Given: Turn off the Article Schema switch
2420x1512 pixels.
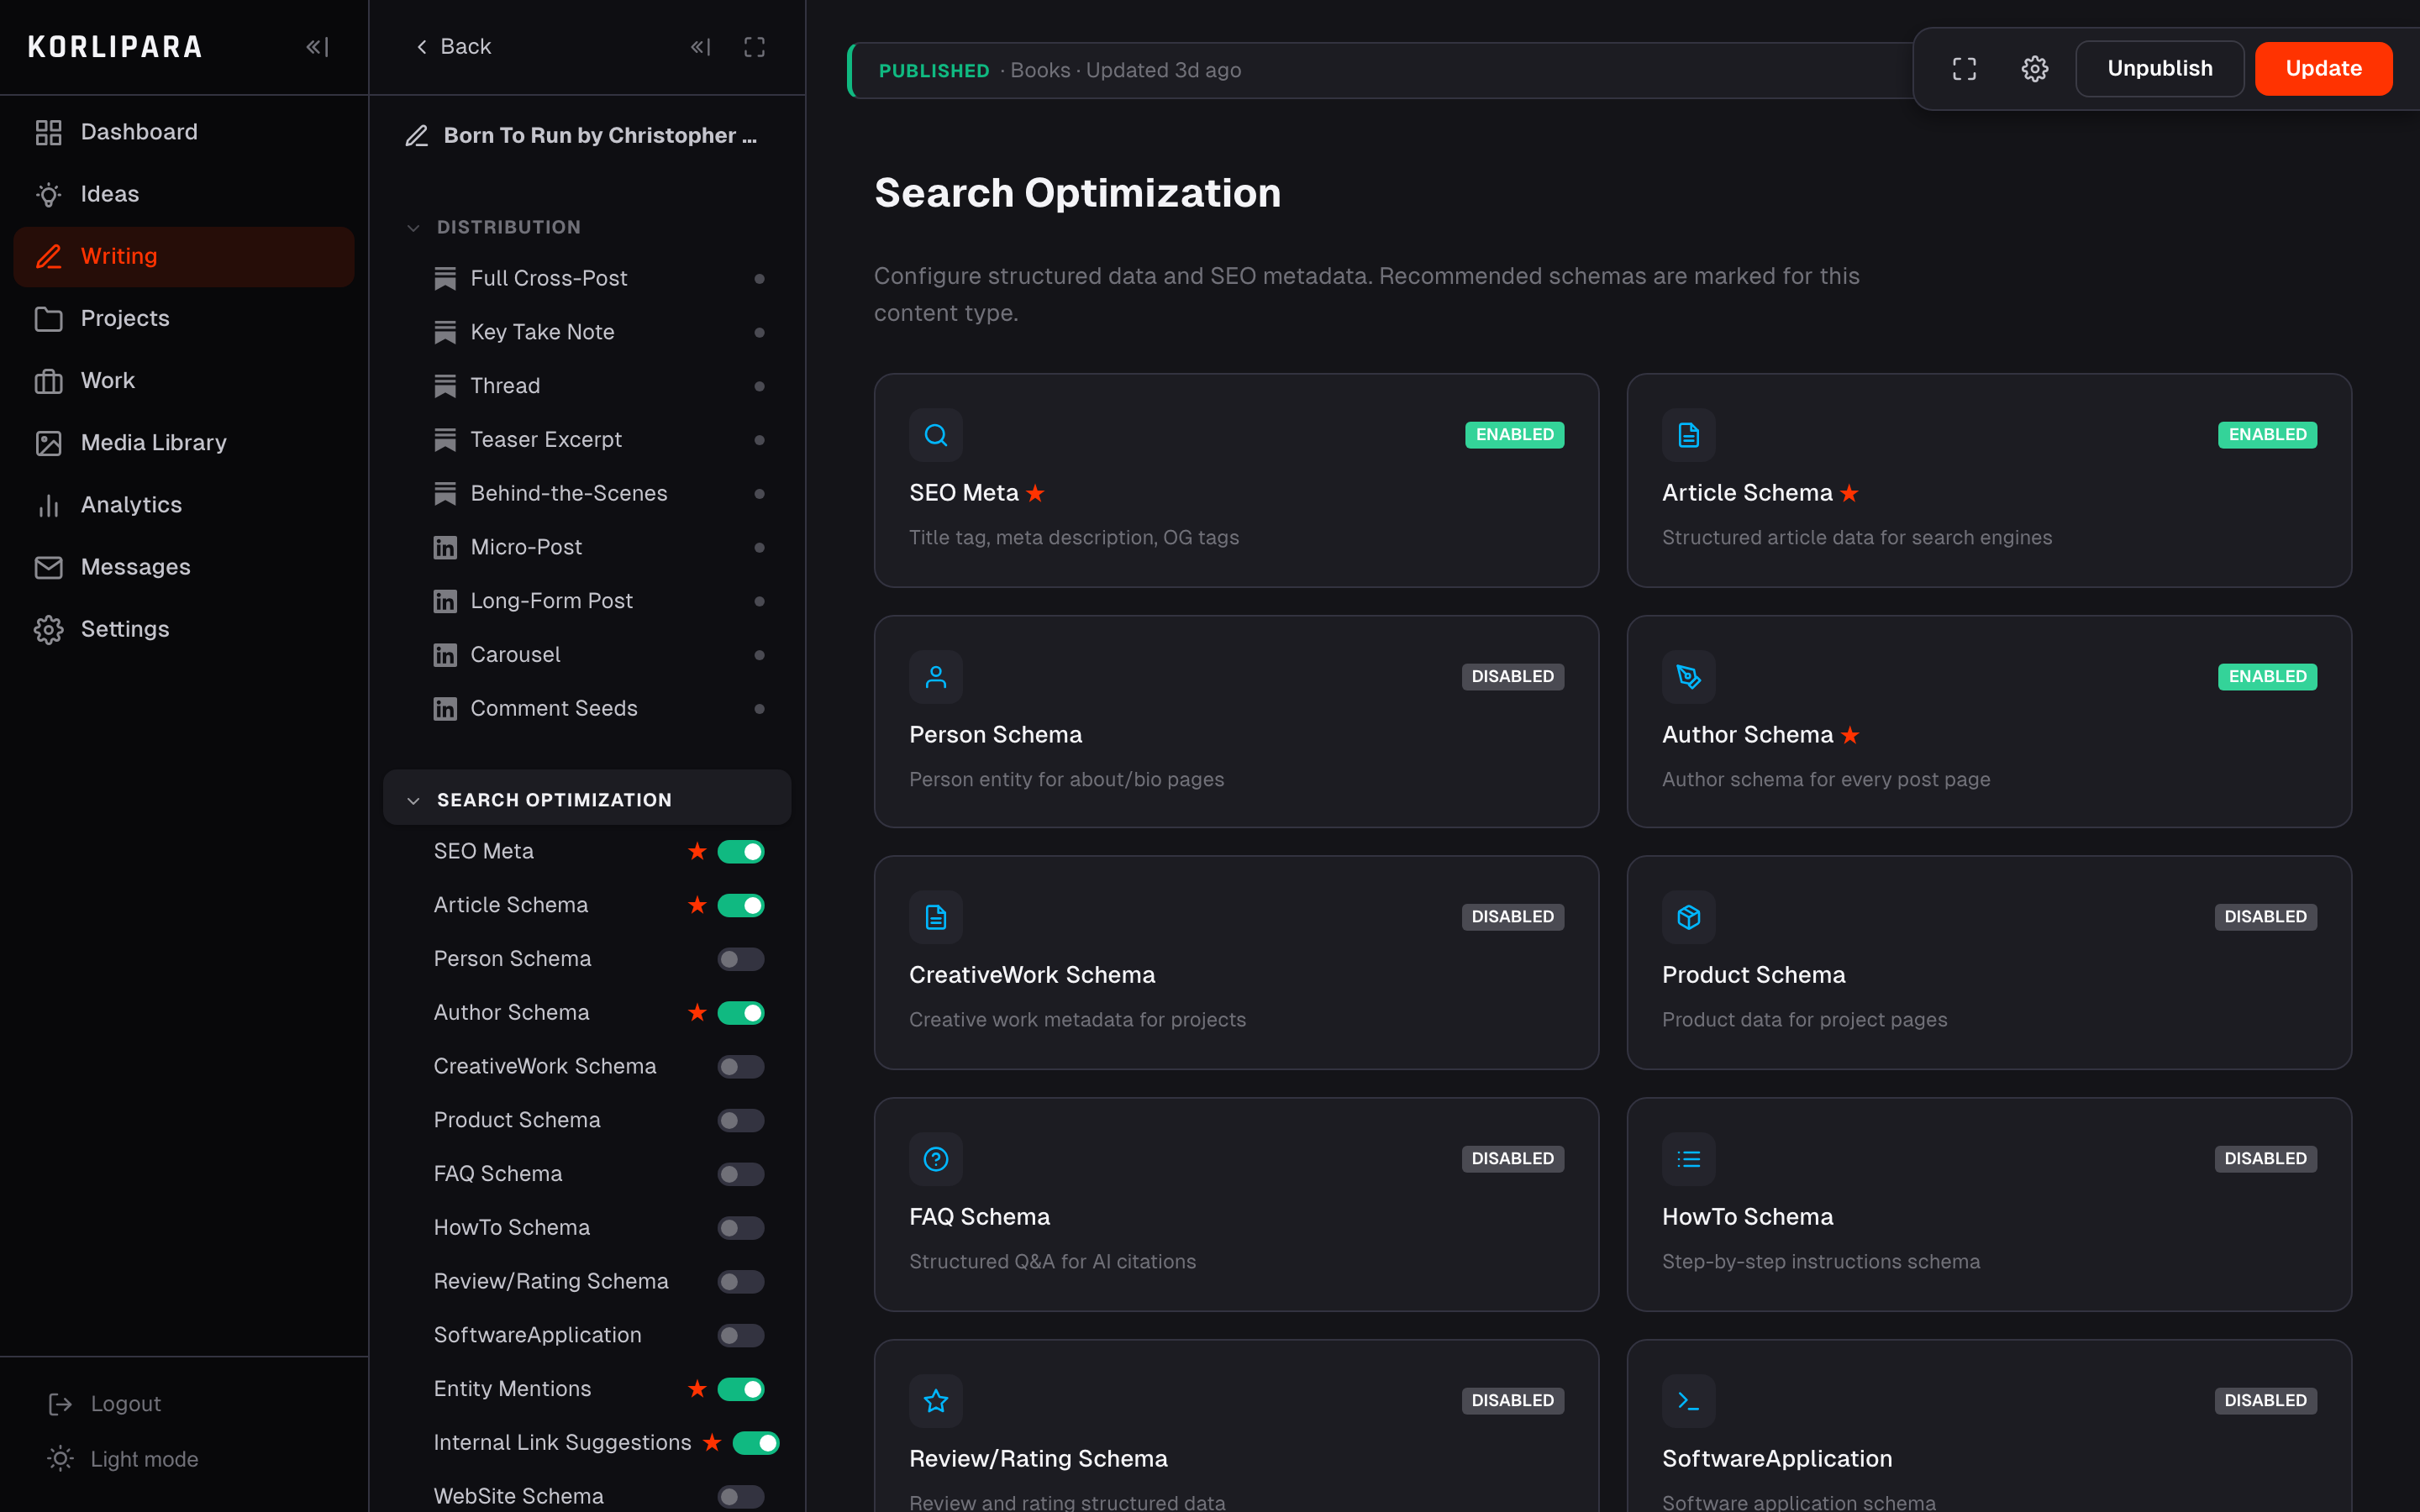Looking at the screenshot, I should (x=741, y=906).
